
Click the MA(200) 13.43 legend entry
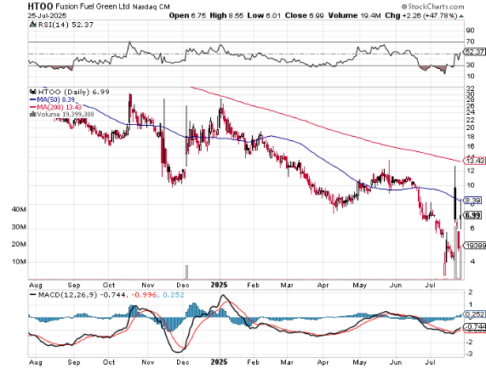(56, 107)
